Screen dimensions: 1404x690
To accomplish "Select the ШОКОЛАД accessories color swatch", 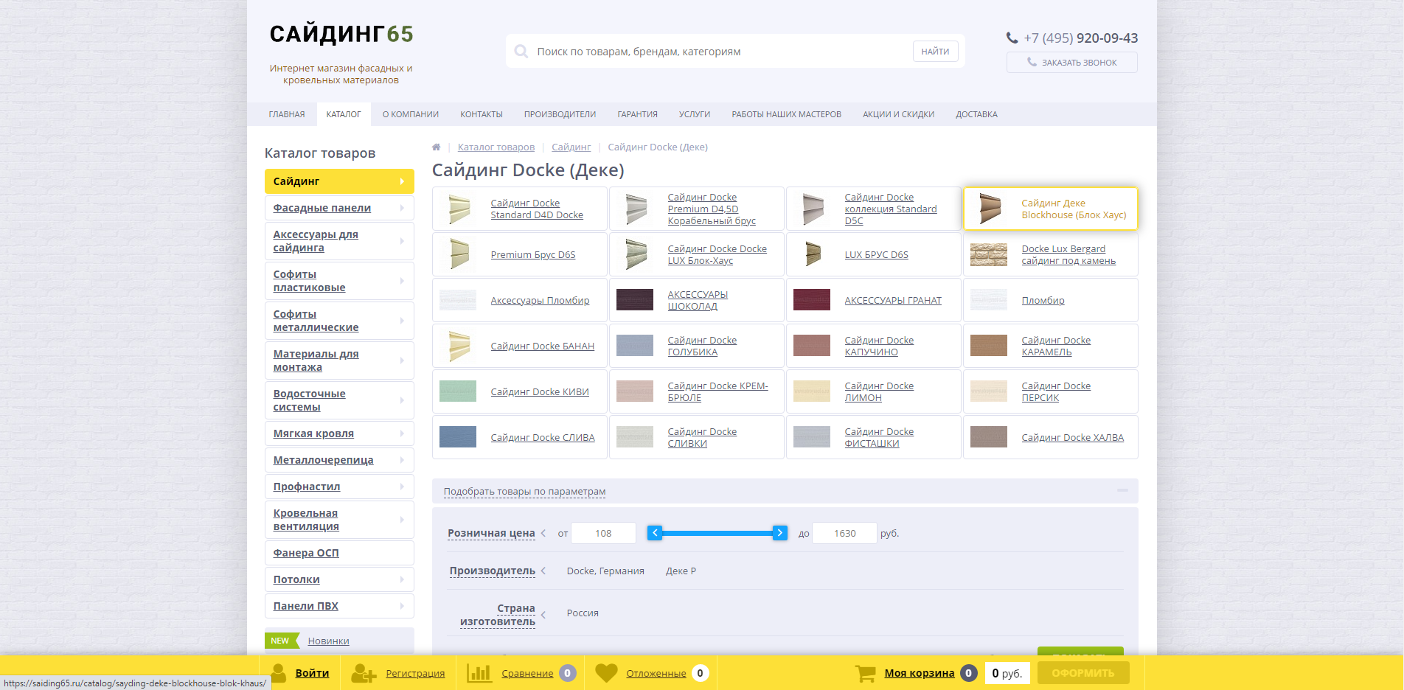I will pyautogui.click(x=635, y=300).
